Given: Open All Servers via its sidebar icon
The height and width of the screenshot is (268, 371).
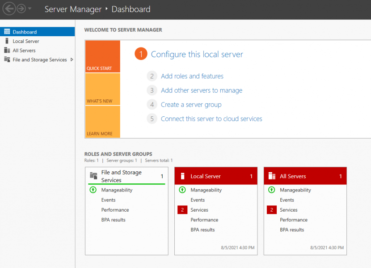Looking at the screenshot, I should pos(6,50).
